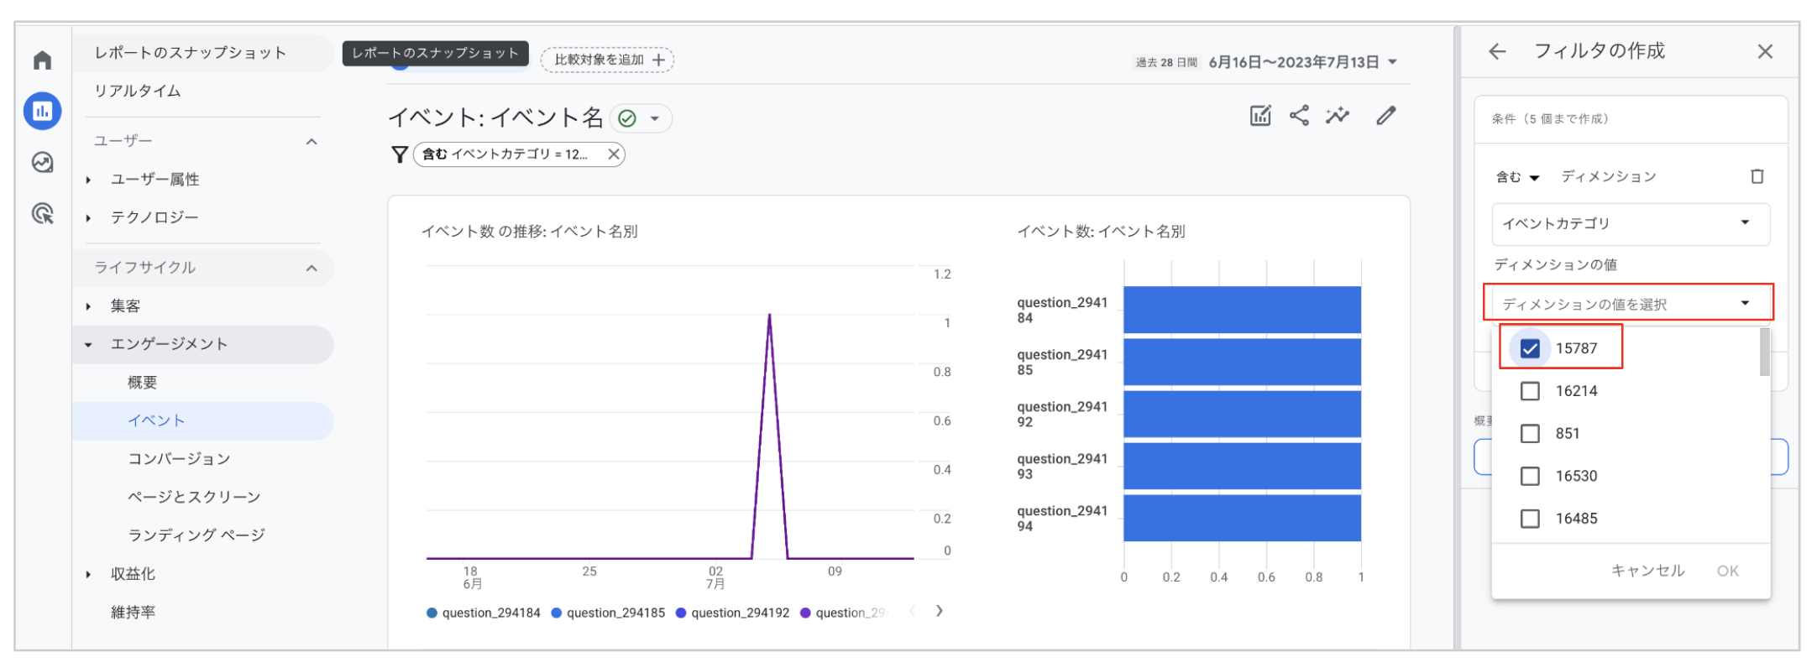Screen dimensions: 1817x668
Task: Click the bar for question_294184
Action: [x=1242, y=310]
